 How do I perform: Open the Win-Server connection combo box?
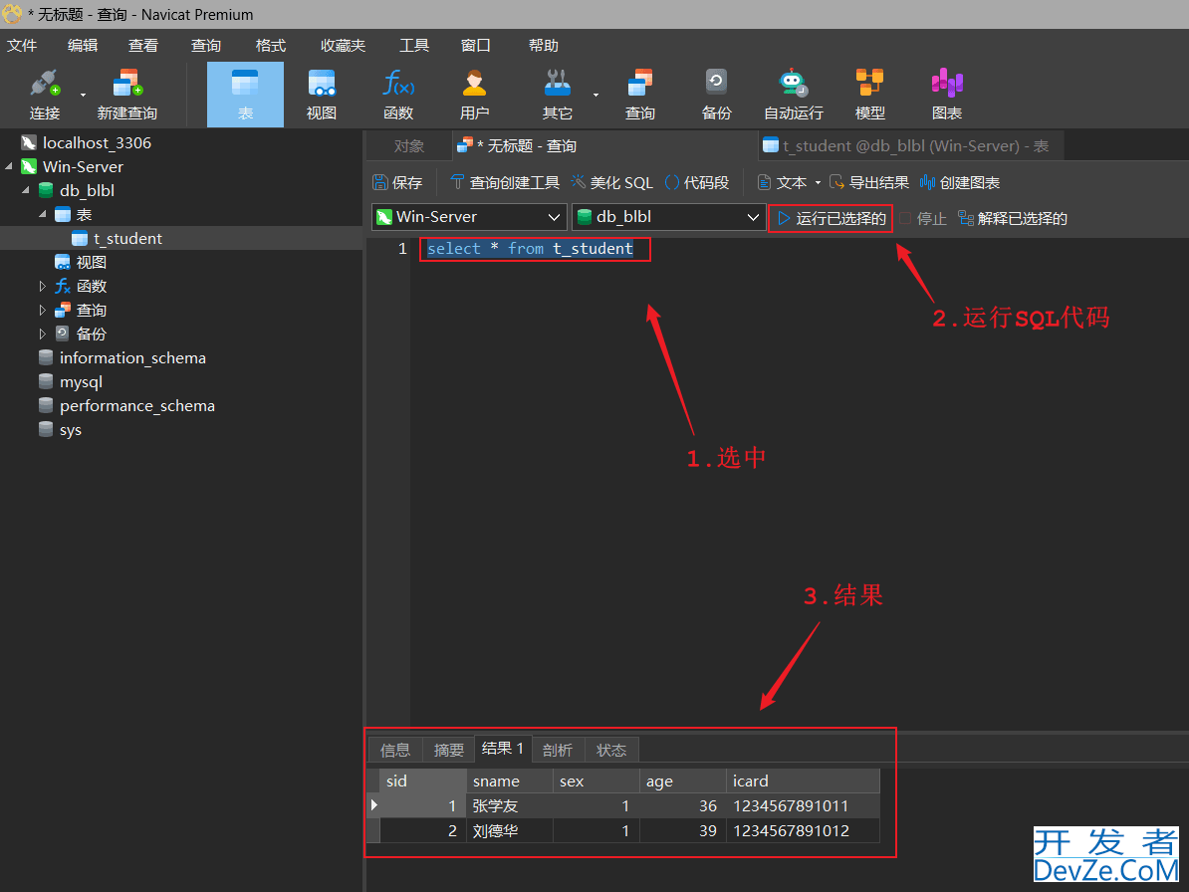click(x=469, y=217)
